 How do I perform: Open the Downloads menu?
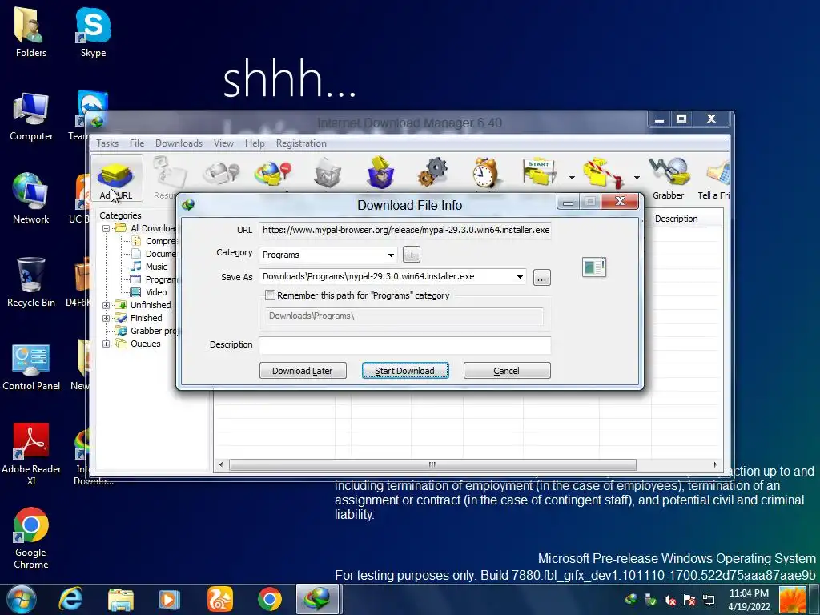(179, 143)
